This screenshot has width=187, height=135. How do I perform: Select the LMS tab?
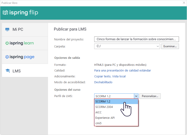click(x=25, y=71)
